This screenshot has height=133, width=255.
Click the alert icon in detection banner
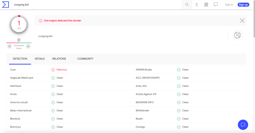point(41,21)
